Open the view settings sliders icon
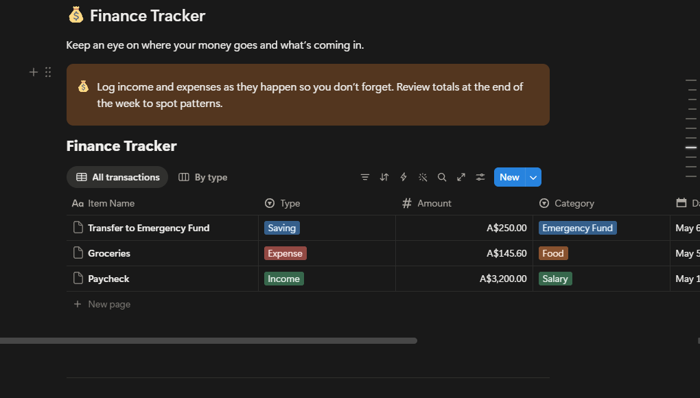 pyautogui.click(x=480, y=177)
